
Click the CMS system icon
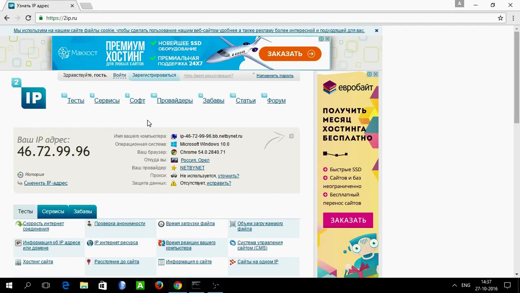[x=233, y=243]
